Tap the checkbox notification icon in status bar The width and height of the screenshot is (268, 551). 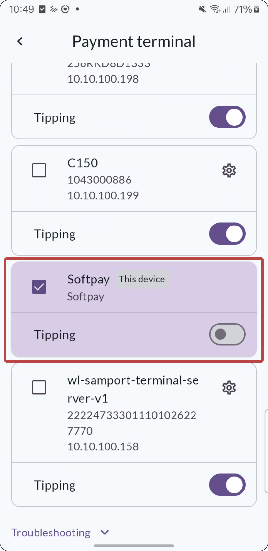tap(42, 9)
